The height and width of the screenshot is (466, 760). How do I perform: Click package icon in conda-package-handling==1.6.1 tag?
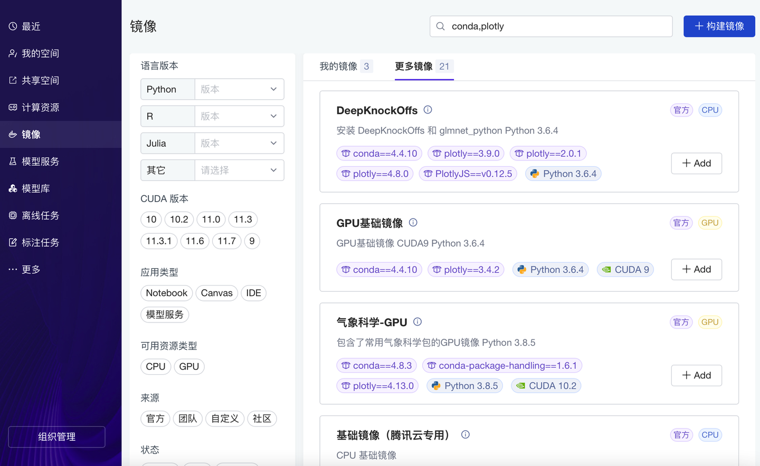point(432,366)
